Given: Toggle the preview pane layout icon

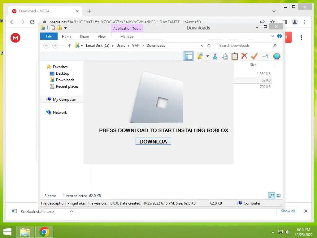Looking at the screenshot, I should pos(189,56).
